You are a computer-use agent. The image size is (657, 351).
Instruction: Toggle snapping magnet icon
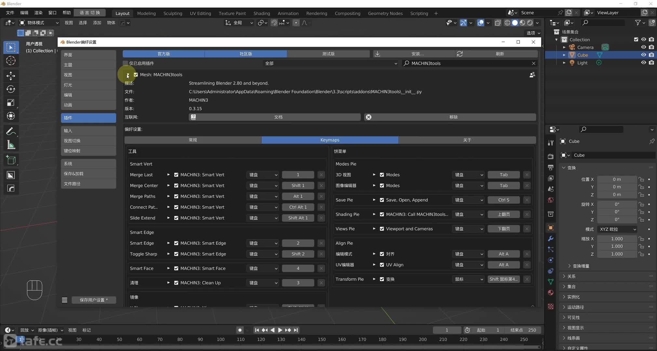274,23
